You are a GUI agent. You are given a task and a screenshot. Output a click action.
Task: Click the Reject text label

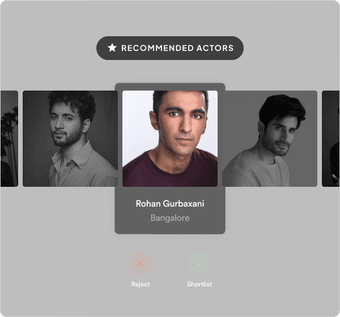(141, 284)
